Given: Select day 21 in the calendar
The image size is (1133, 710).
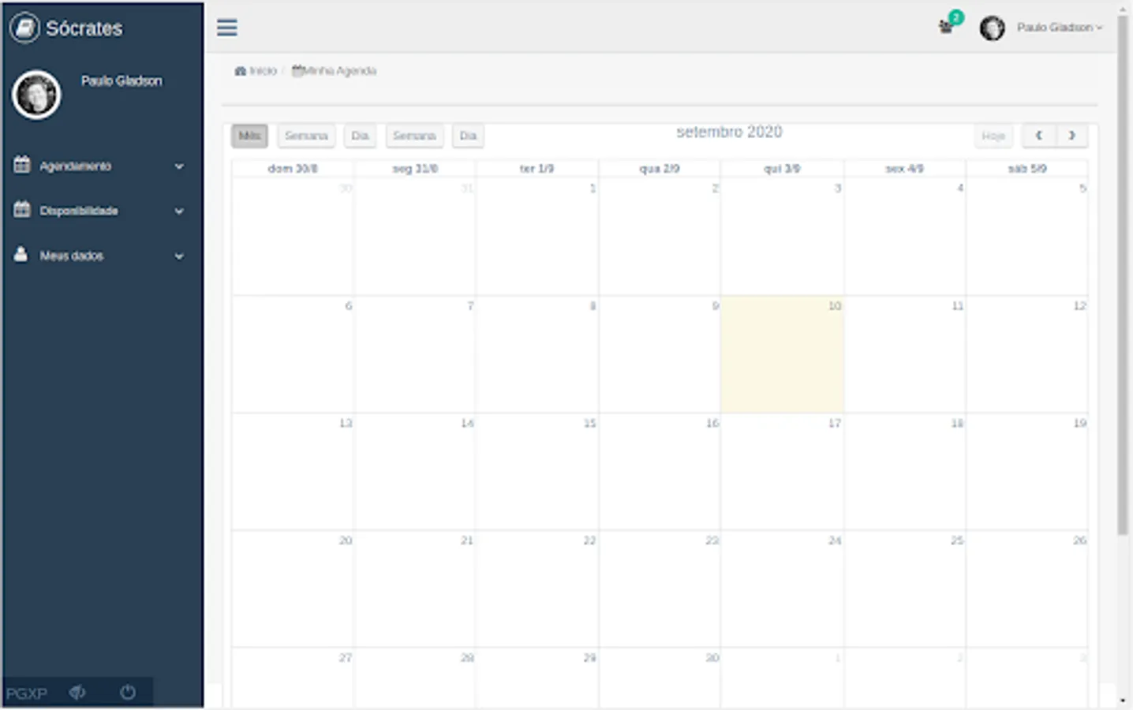Looking at the screenshot, I should 415,589.
